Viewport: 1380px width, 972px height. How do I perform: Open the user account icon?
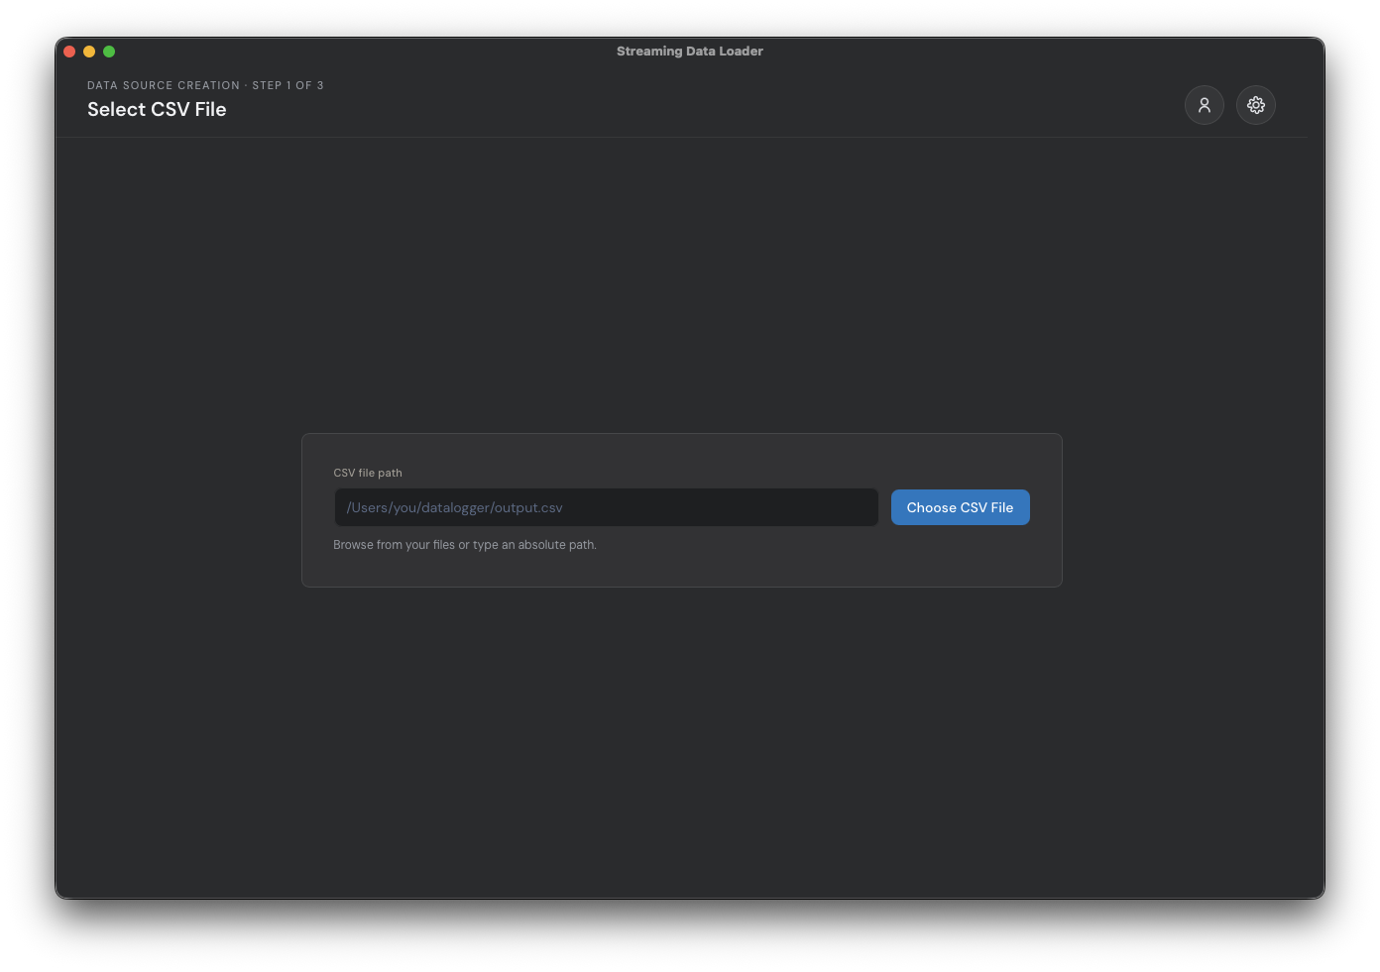[x=1204, y=105]
